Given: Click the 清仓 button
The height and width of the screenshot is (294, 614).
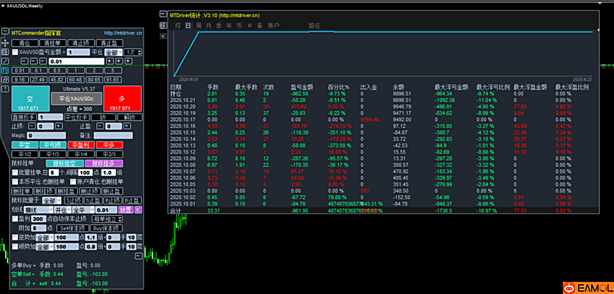Looking at the screenshot, I should [x=25, y=43].
